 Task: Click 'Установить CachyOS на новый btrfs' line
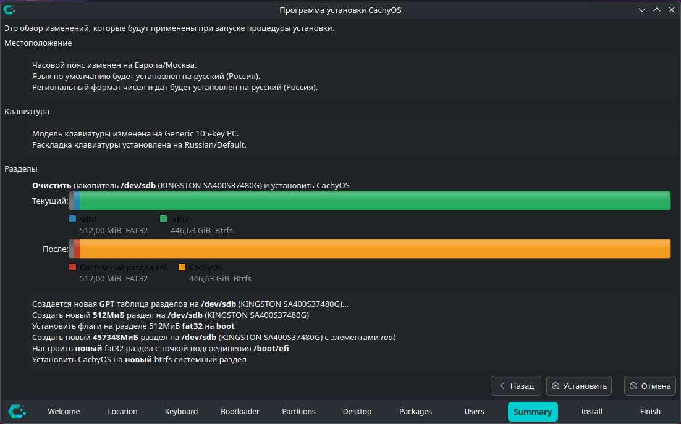139,359
